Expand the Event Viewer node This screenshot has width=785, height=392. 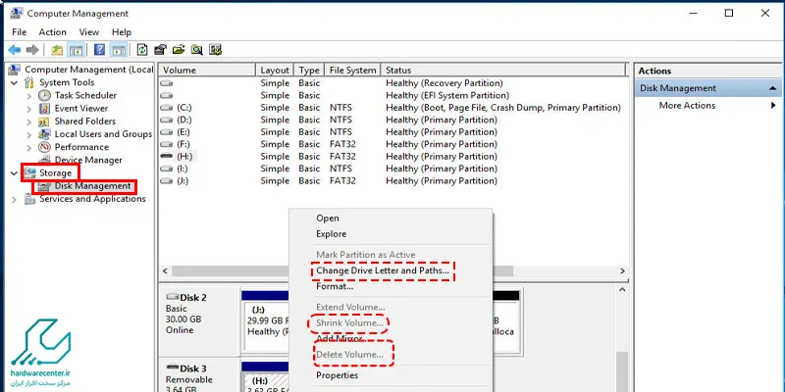[x=29, y=109]
